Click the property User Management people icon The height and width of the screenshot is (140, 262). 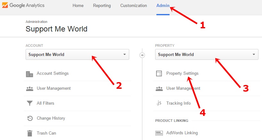pyautogui.click(x=159, y=89)
